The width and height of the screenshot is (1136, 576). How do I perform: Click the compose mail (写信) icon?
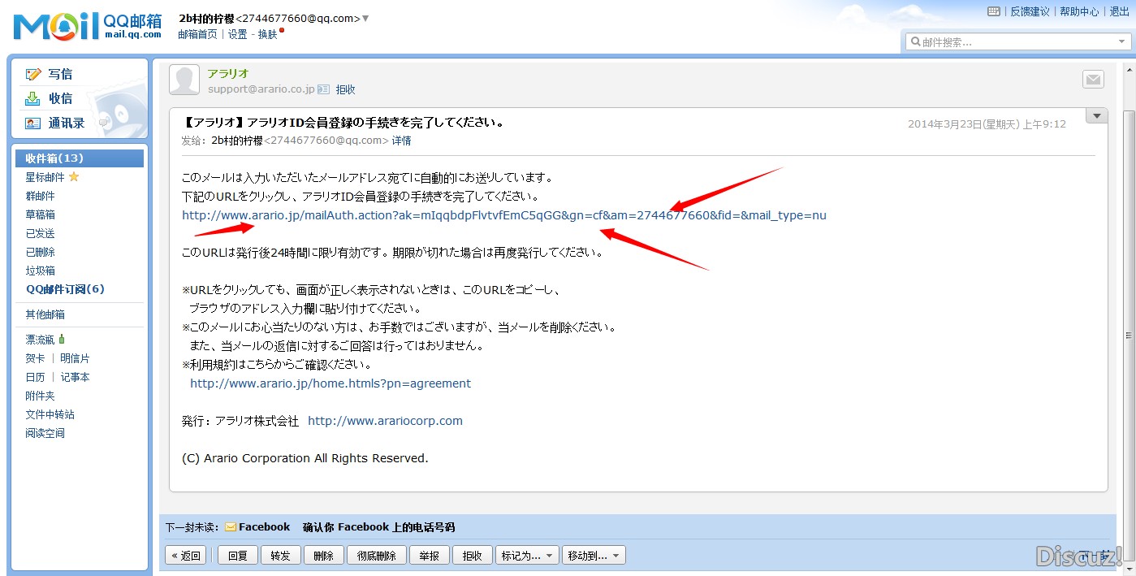click(x=33, y=74)
